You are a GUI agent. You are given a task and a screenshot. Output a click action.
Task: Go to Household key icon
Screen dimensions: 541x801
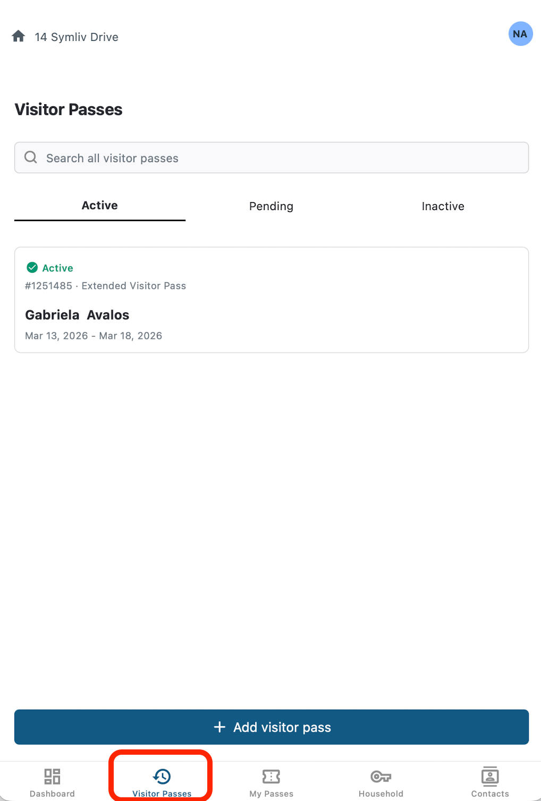[x=381, y=777]
